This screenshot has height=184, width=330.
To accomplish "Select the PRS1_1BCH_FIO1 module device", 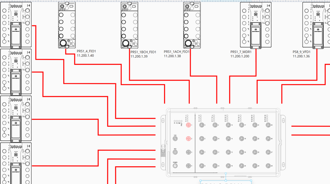I will (x=130, y=24).
